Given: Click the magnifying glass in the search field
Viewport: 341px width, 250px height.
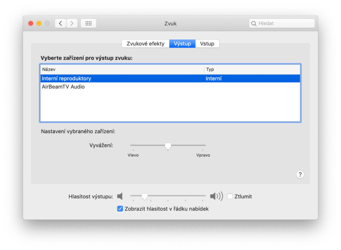Looking at the screenshot, I should click(x=254, y=23).
